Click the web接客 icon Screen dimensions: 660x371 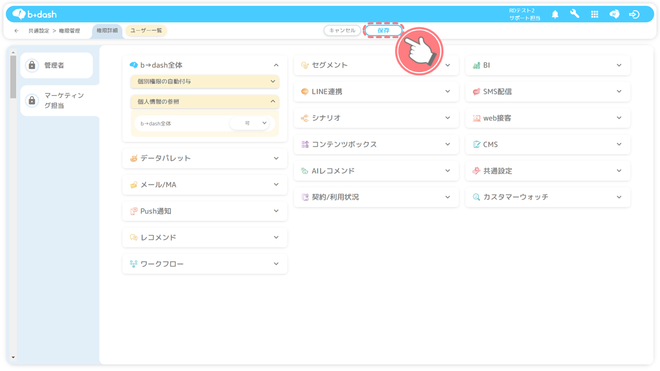[476, 118]
